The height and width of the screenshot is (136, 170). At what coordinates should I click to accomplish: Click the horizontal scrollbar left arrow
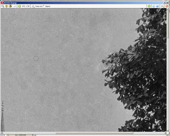pos(2,133)
